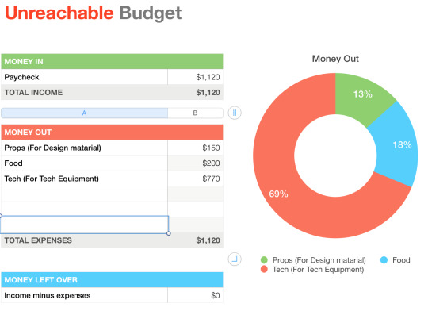Click the red Tech legend dot
The height and width of the screenshot is (315, 428).
pos(264,269)
